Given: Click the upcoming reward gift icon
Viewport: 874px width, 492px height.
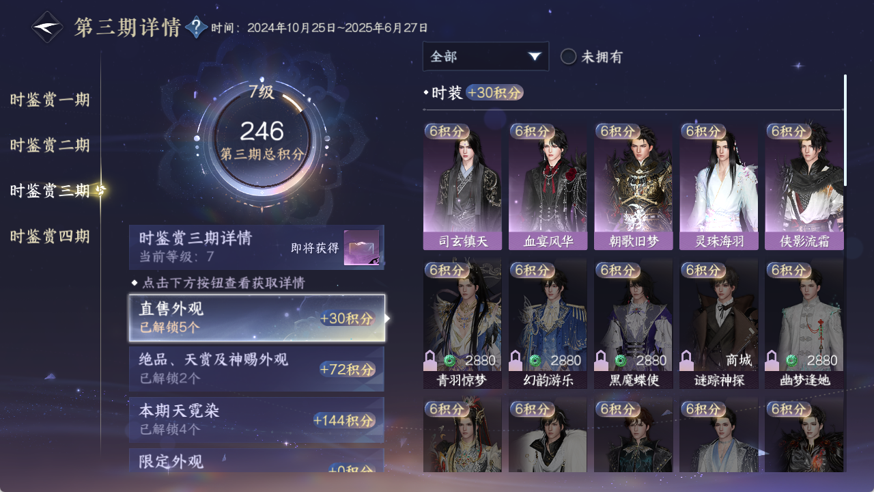Looking at the screenshot, I should pos(361,247).
